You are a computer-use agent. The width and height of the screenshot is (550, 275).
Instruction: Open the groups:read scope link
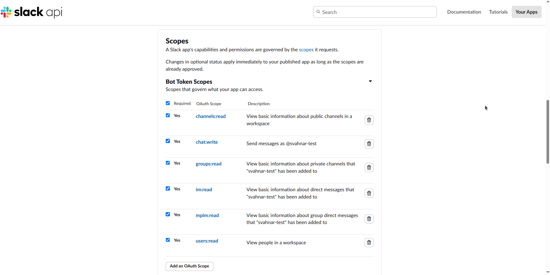209,164
